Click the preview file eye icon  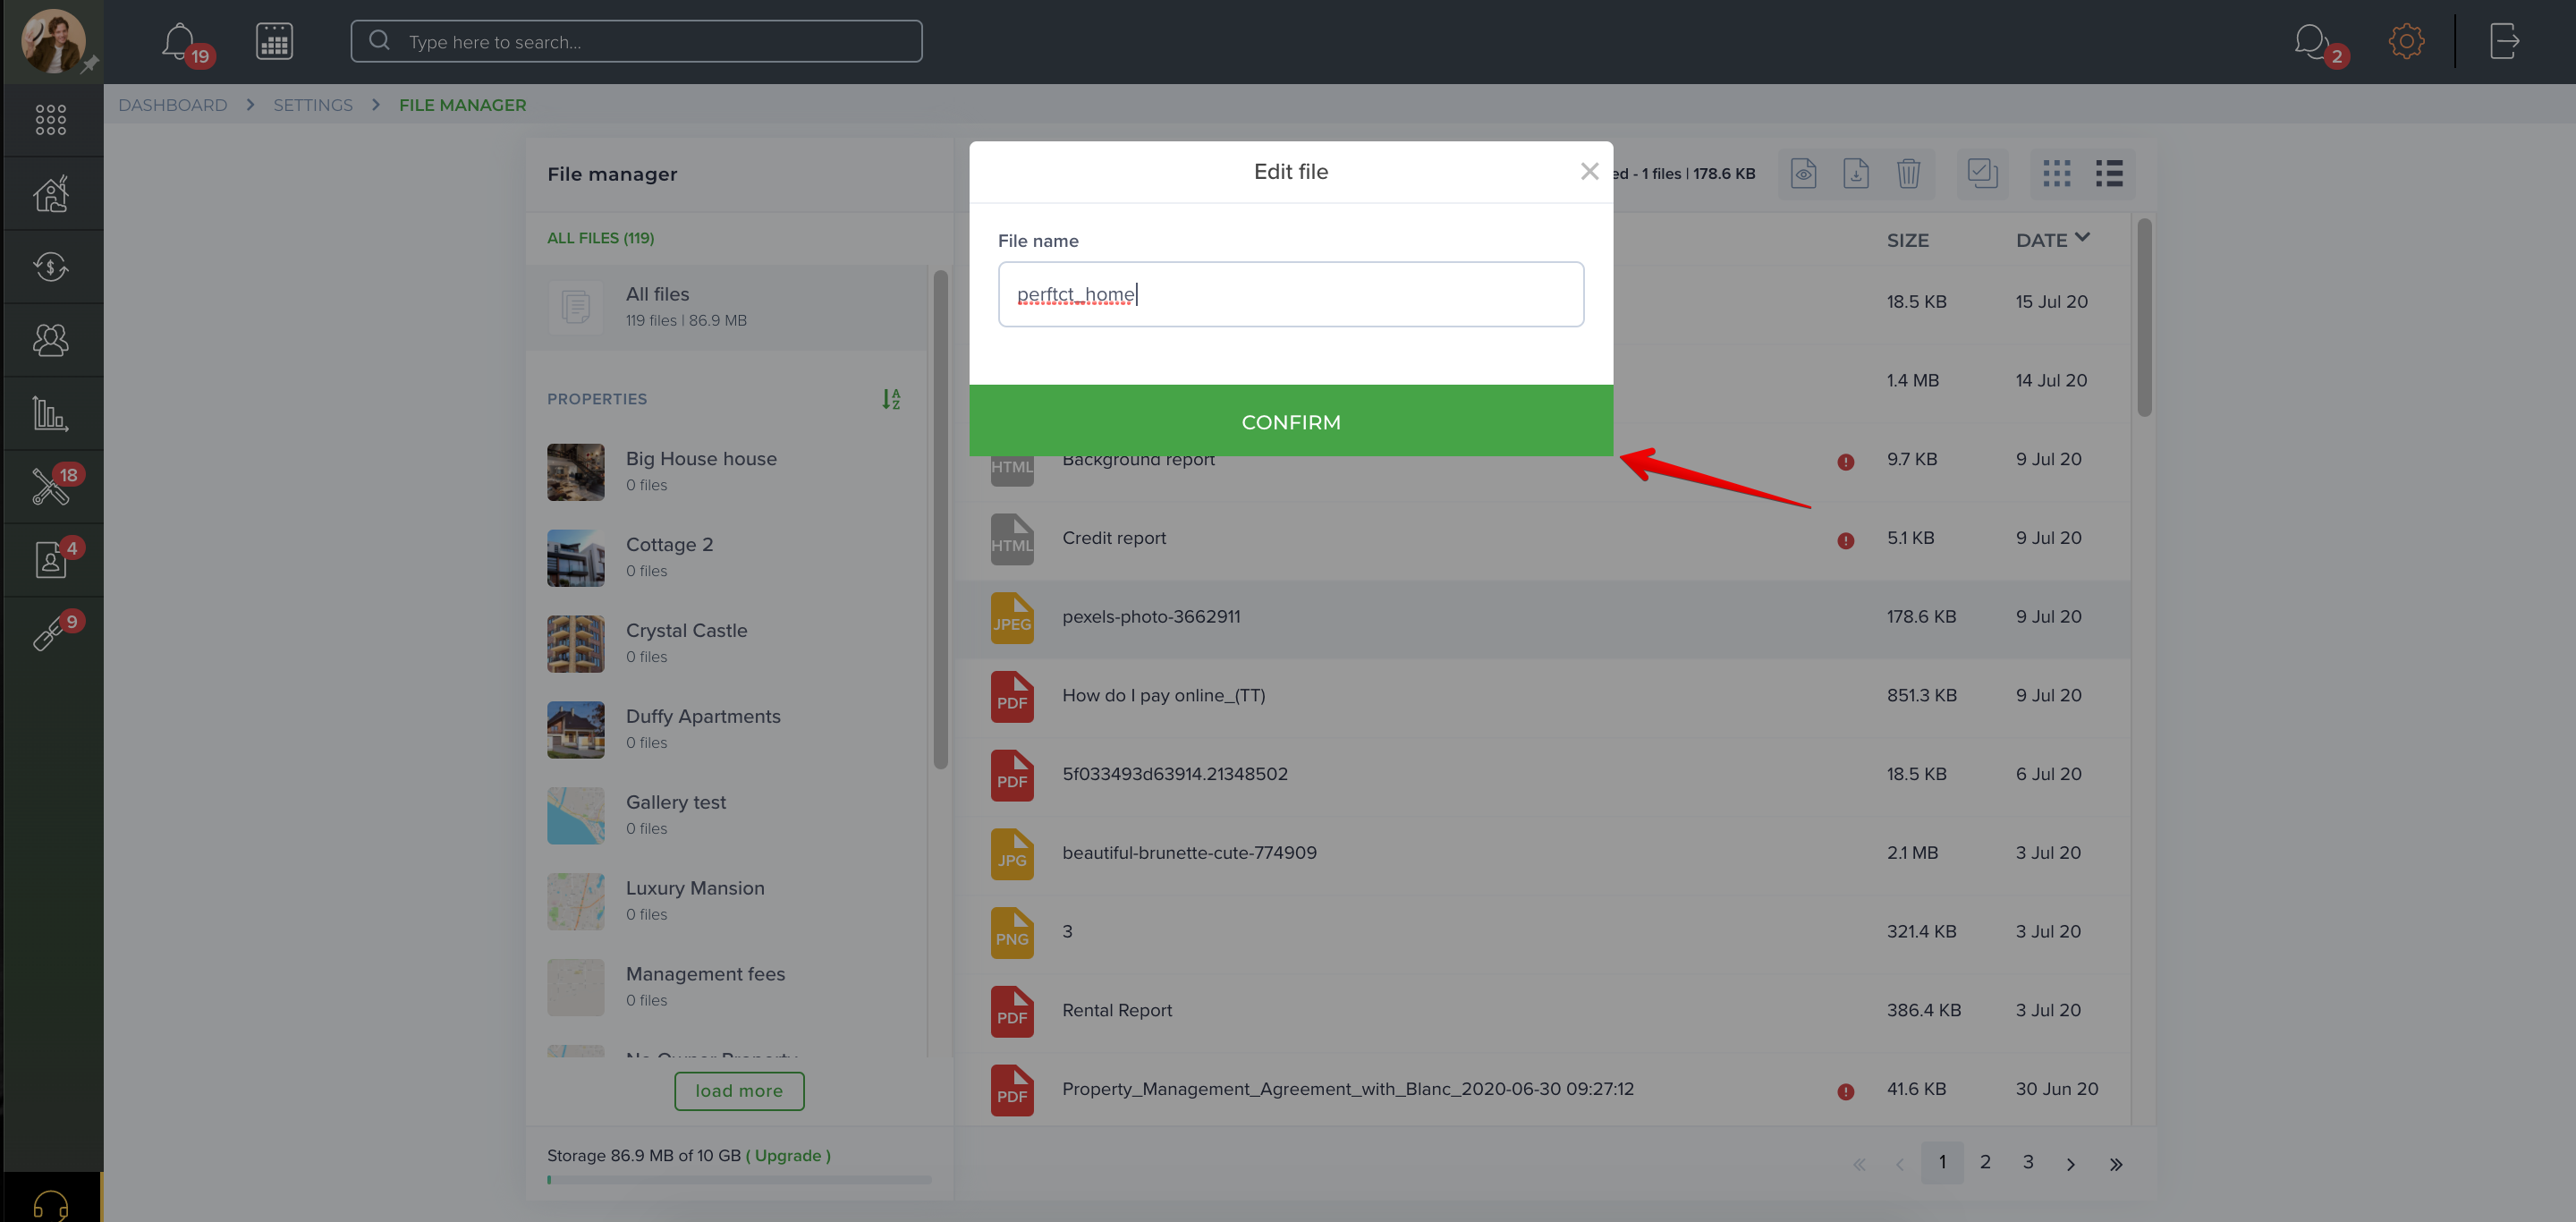pos(1803,173)
